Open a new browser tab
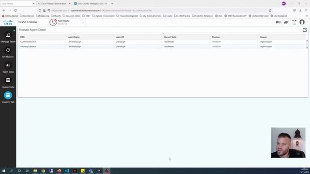The width and height of the screenshot is (310, 174). coord(112,3)
